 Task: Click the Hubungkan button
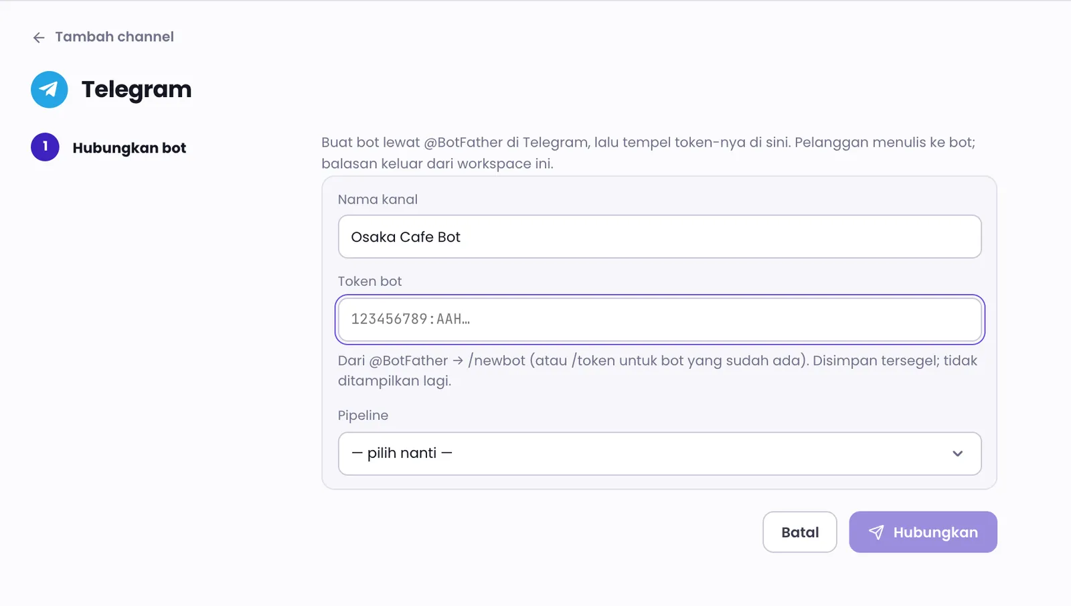coord(923,532)
